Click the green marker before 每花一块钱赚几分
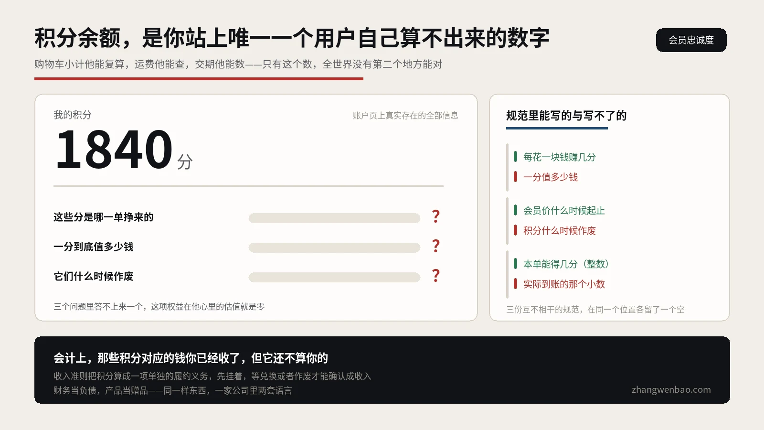 click(x=515, y=156)
